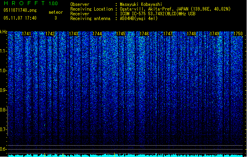Click the 1.1 frequency axis label
The height and width of the screenshot is (157, 247).
4,51
